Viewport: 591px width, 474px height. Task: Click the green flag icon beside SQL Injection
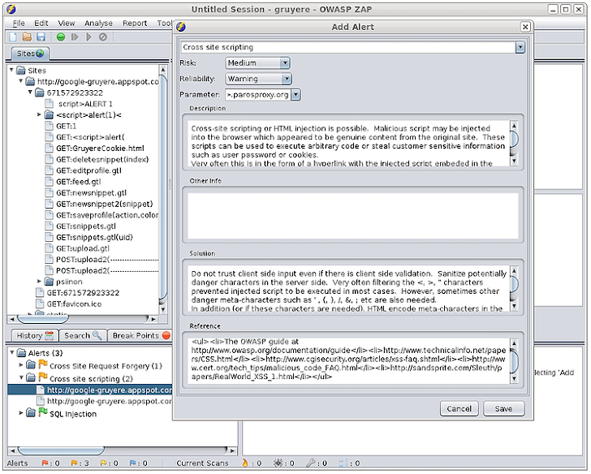click(x=43, y=412)
